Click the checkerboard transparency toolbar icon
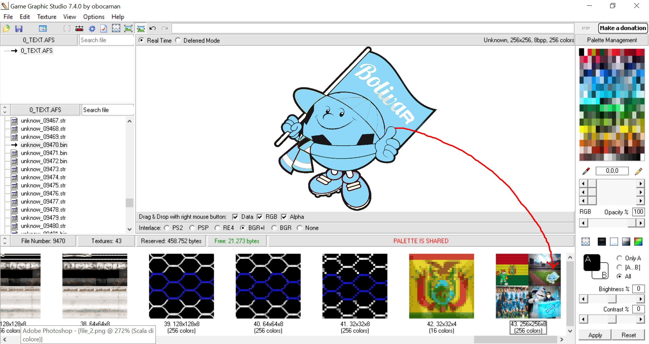Viewport: 649px width, 344px height. pos(116,28)
